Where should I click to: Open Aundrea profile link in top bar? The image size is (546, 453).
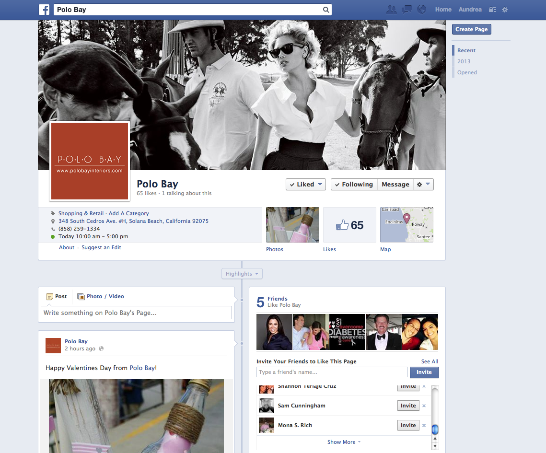pyautogui.click(x=470, y=10)
